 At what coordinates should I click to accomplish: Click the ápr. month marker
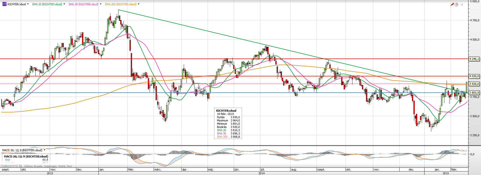pos(185,169)
